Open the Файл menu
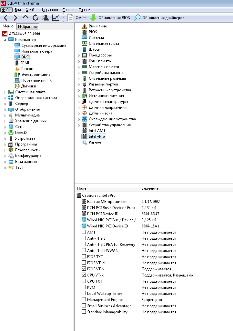The width and height of the screenshot is (233, 331). 6,10
